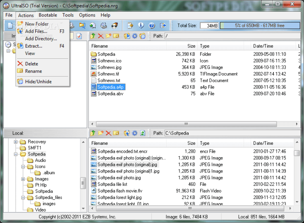This screenshot has width=304, height=223.
Task: Open image information via the blue i icon
Action: point(141,25)
